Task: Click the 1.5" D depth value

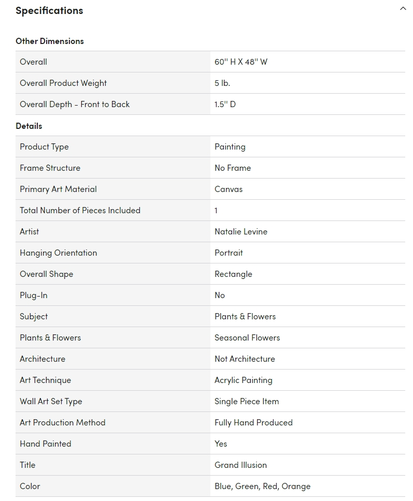Action: coord(225,105)
